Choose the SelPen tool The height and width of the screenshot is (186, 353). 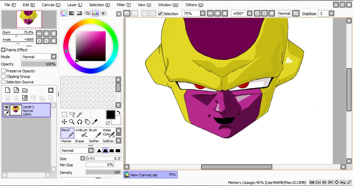coord(94,141)
